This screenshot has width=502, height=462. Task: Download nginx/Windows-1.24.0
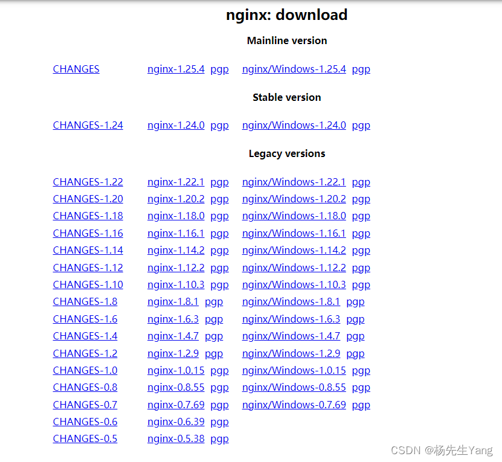294,126
